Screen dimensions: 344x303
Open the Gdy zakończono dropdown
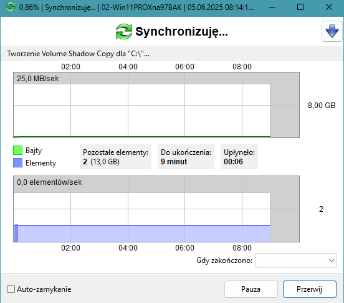point(296,261)
